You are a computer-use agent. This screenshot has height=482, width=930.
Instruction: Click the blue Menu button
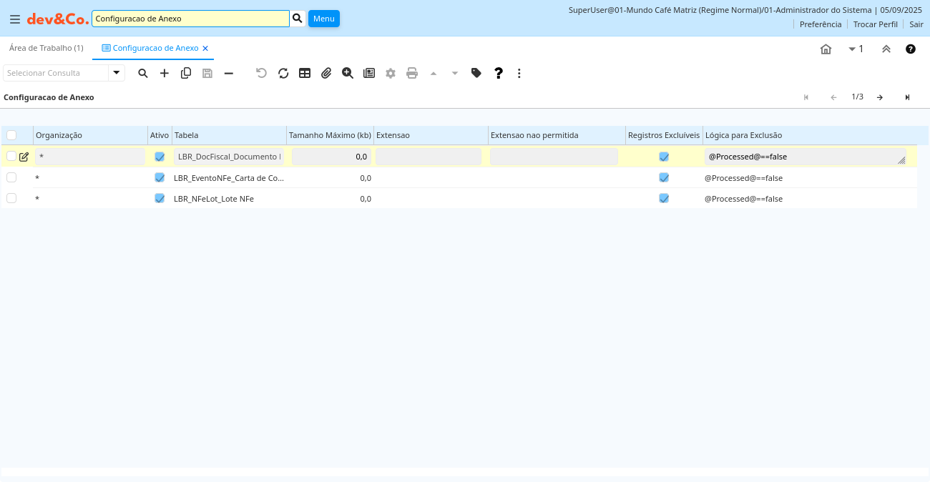tap(323, 19)
